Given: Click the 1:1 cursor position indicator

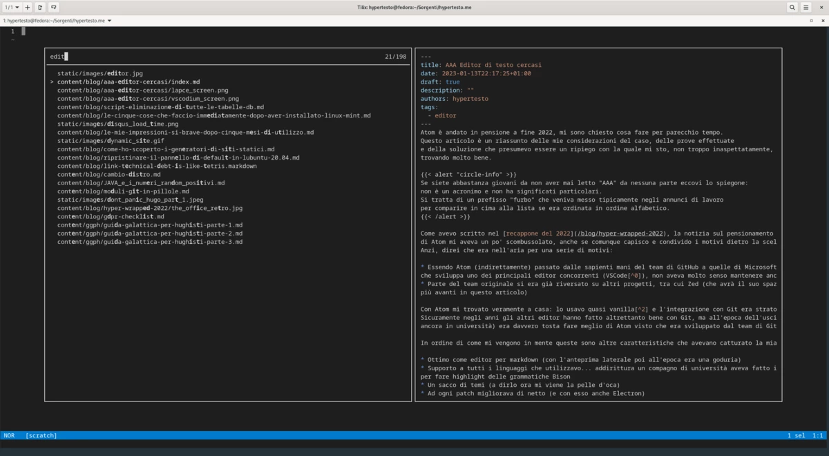Looking at the screenshot, I should click(817, 436).
